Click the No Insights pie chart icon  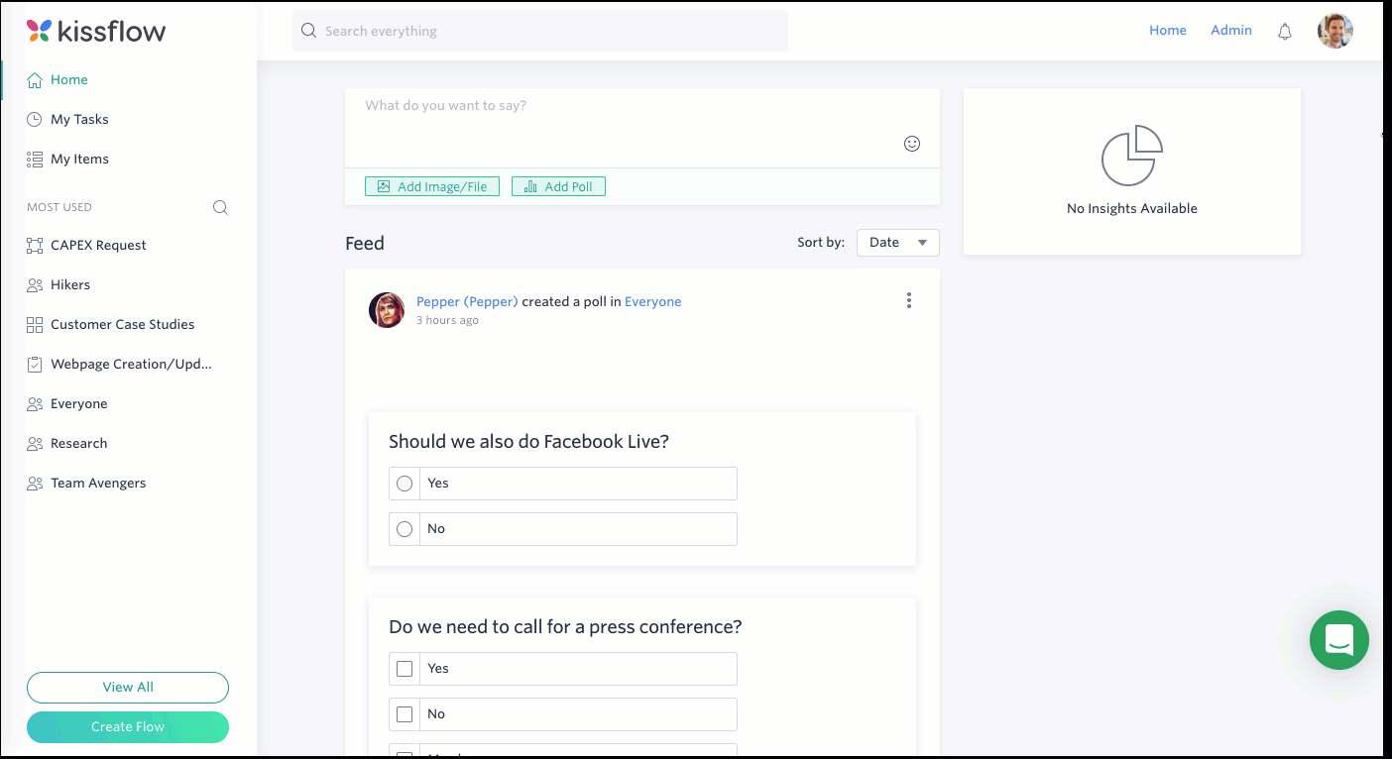pos(1132,156)
